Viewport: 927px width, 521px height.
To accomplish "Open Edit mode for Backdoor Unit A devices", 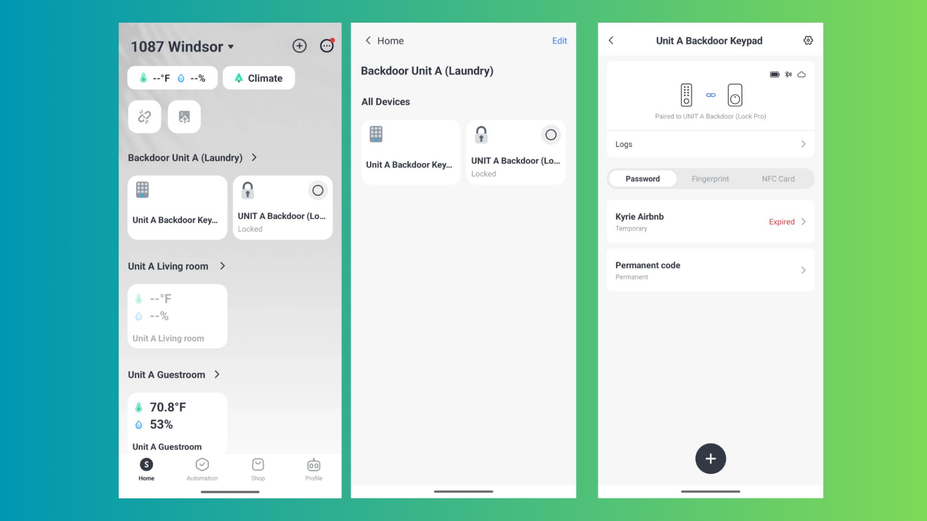I will [559, 40].
